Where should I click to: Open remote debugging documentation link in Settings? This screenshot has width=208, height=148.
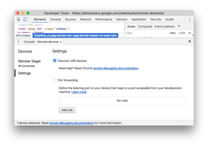tap(116, 68)
